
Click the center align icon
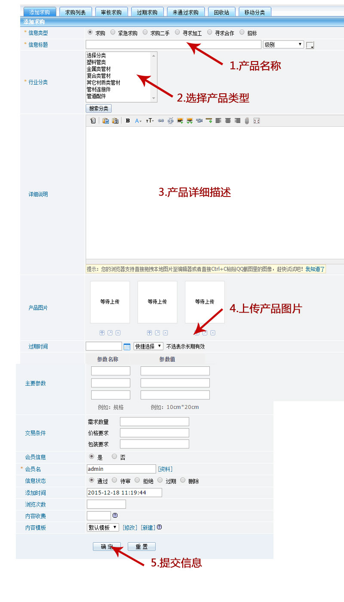228,121
